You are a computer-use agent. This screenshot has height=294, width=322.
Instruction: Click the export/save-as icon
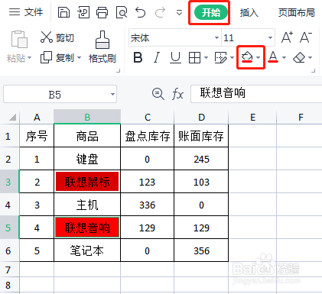tap(83, 12)
